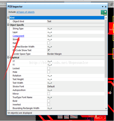The height and width of the screenshot is (121, 114).
Task: Toggle the Italic checkbox
Action: [48, 43]
